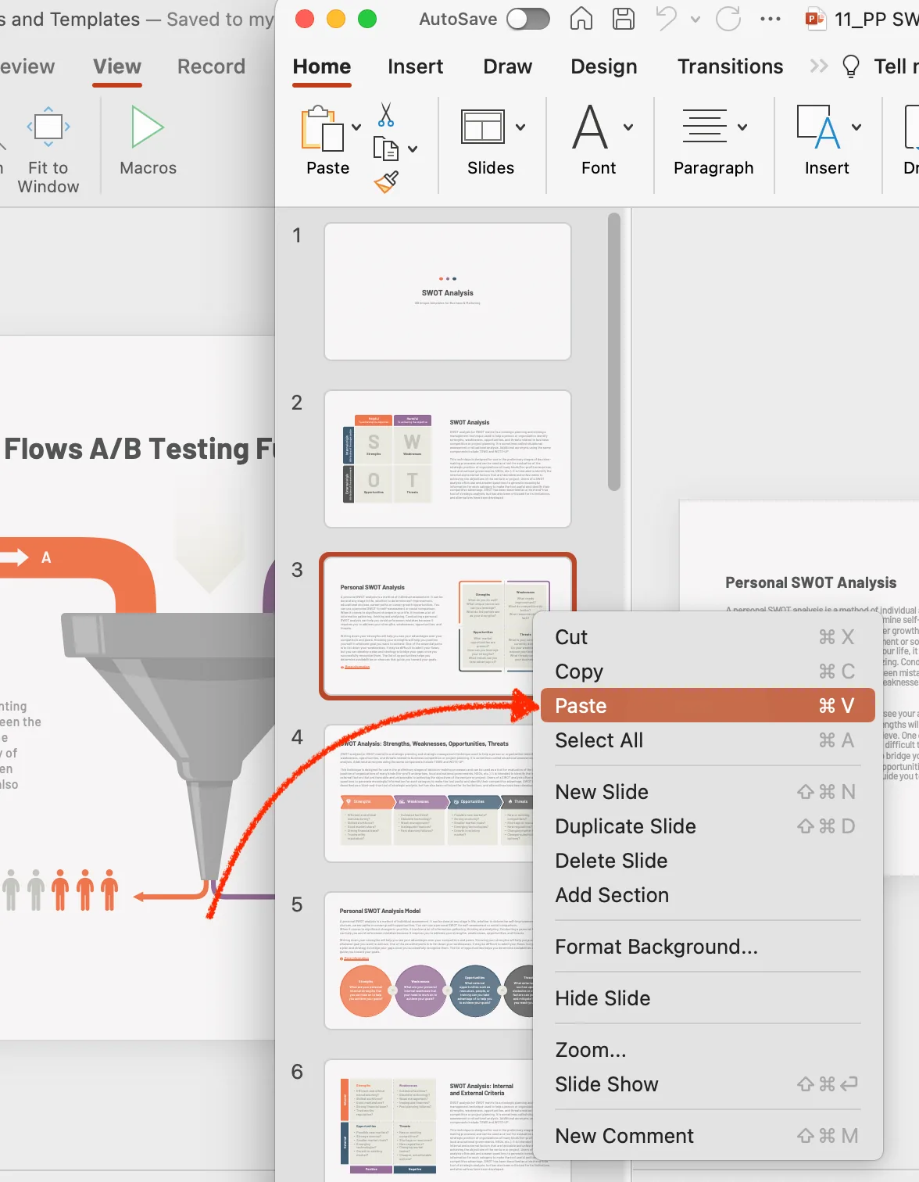Open the Record tab in back window
The width and height of the screenshot is (919, 1182).
(x=211, y=67)
